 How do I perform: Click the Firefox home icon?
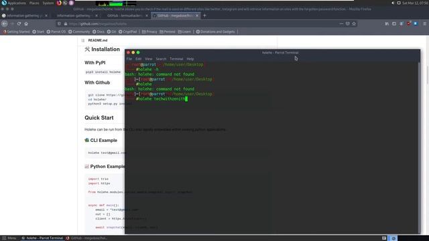point(26,24)
